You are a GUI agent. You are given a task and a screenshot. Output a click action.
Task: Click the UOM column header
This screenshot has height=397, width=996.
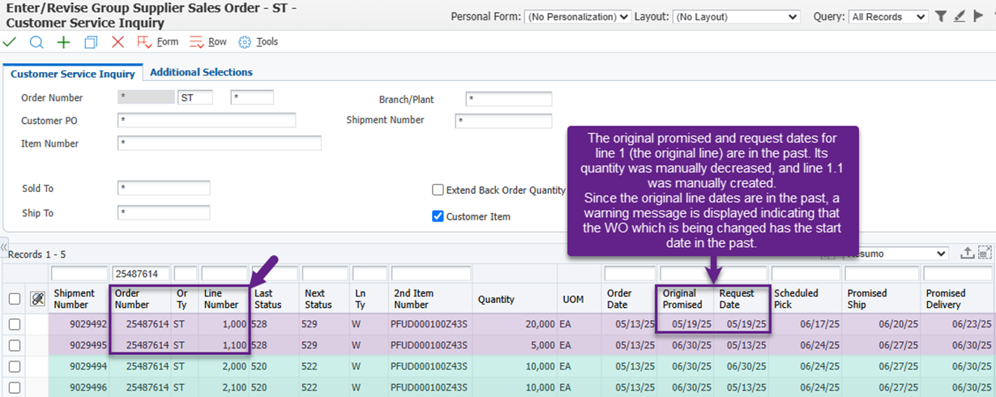pyautogui.click(x=580, y=299)
